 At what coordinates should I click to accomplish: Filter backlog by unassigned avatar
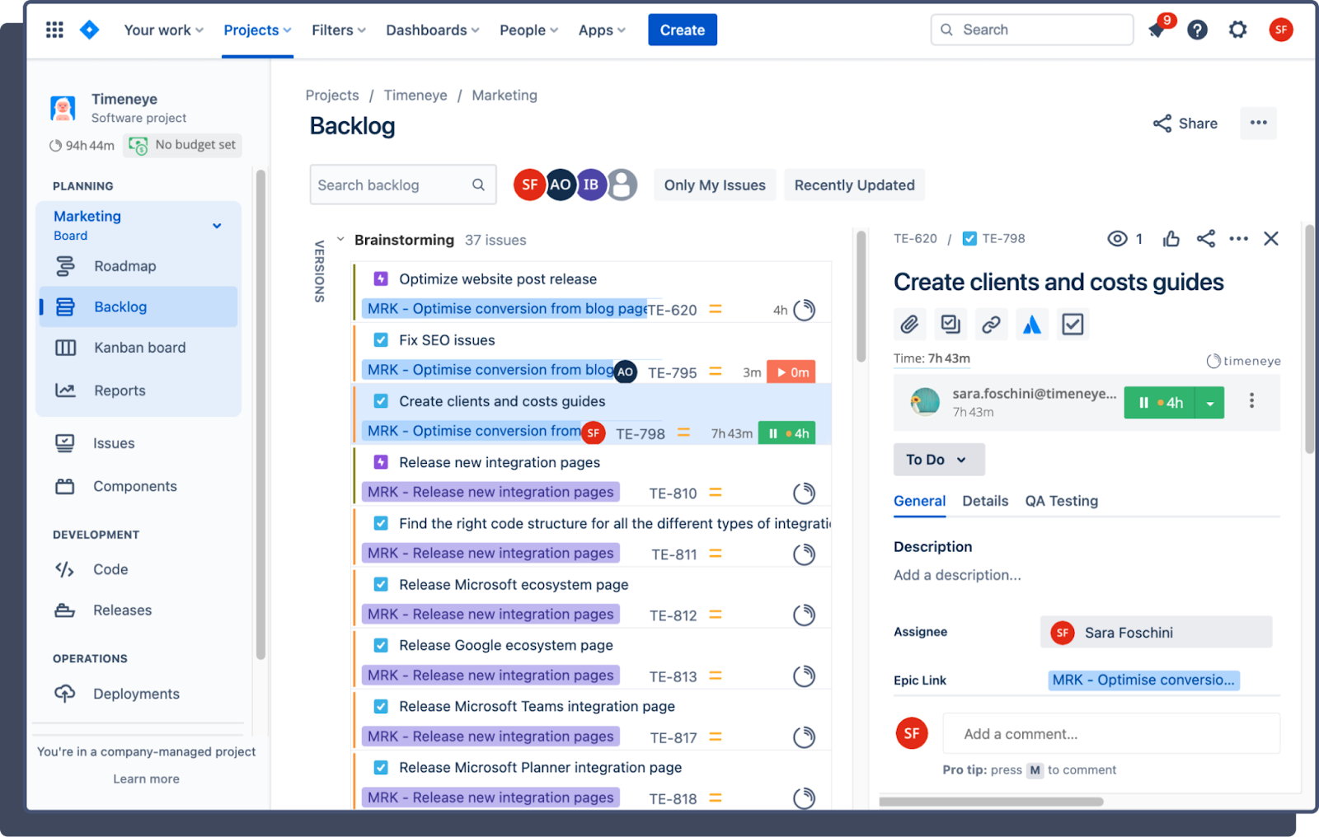622,185
